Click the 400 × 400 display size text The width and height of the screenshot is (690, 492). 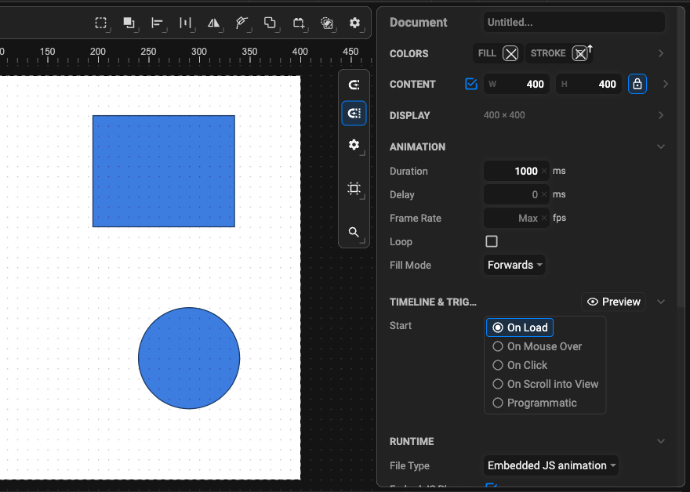pyautogui.click(x=504, y=115)
